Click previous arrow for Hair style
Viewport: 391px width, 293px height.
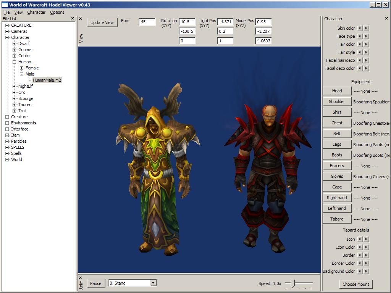(360, 52)
